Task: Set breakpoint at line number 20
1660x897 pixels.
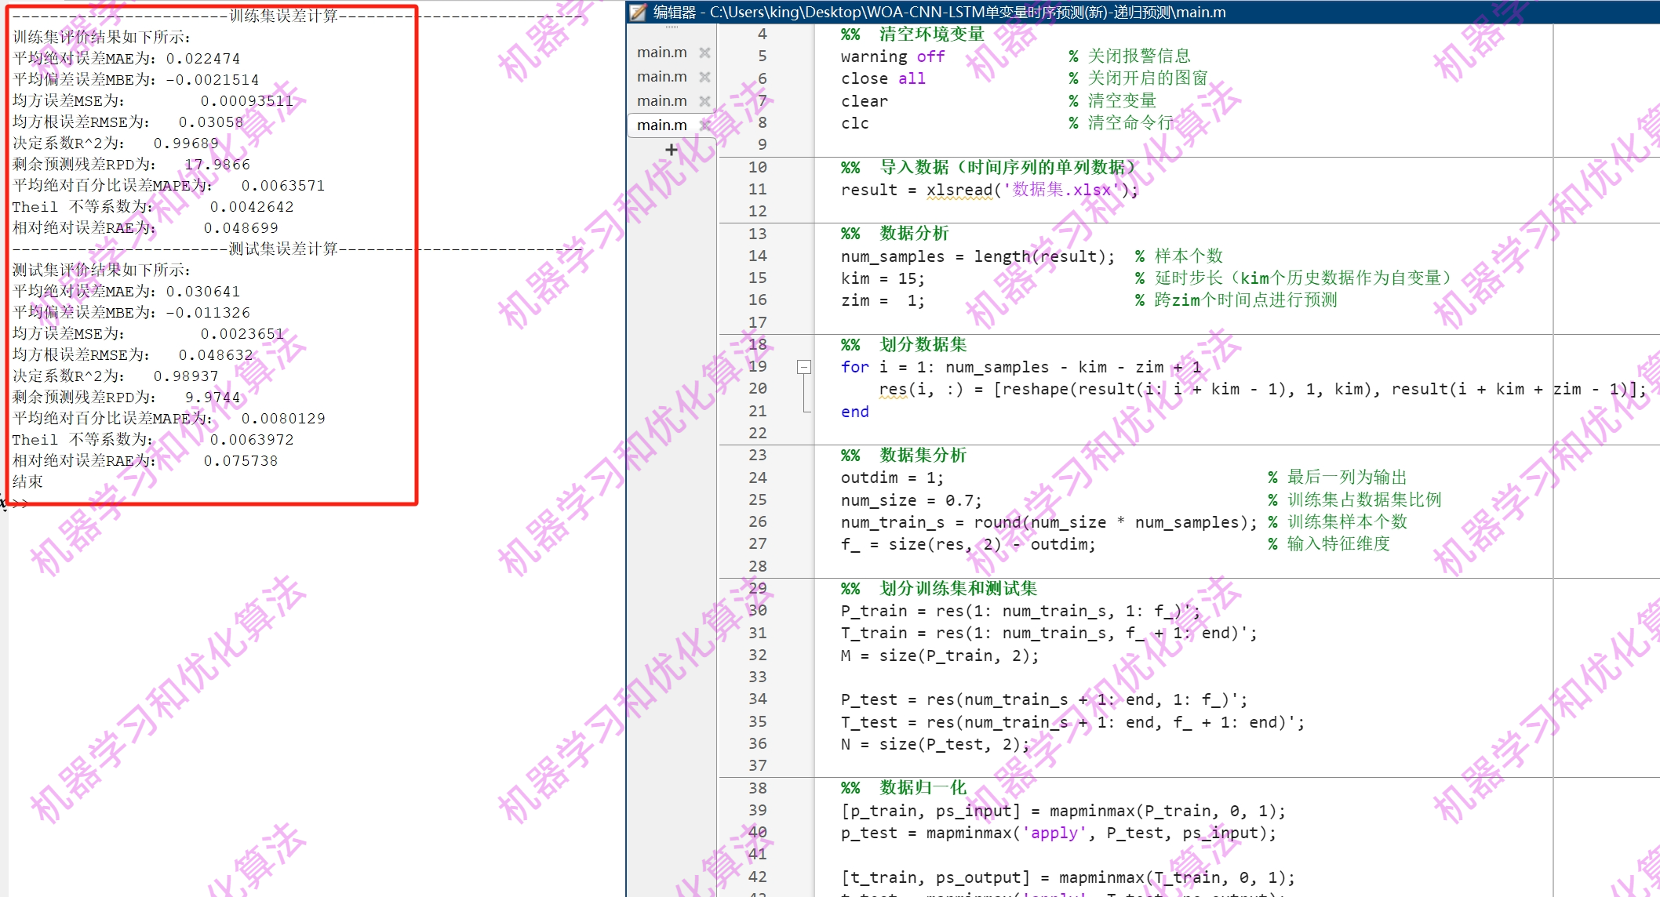Action: click(757, 389)
